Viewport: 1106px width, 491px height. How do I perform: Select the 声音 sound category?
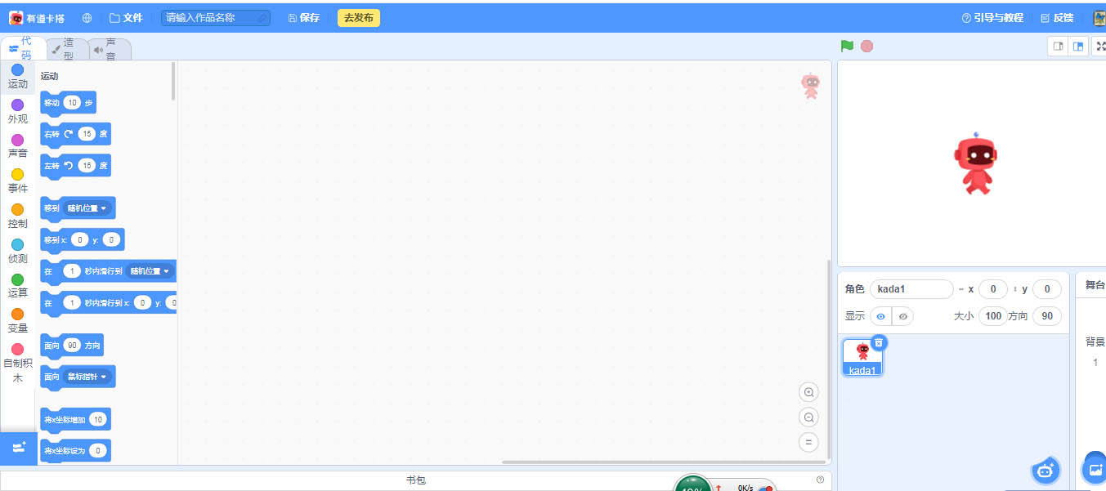[x=18, y=146]
